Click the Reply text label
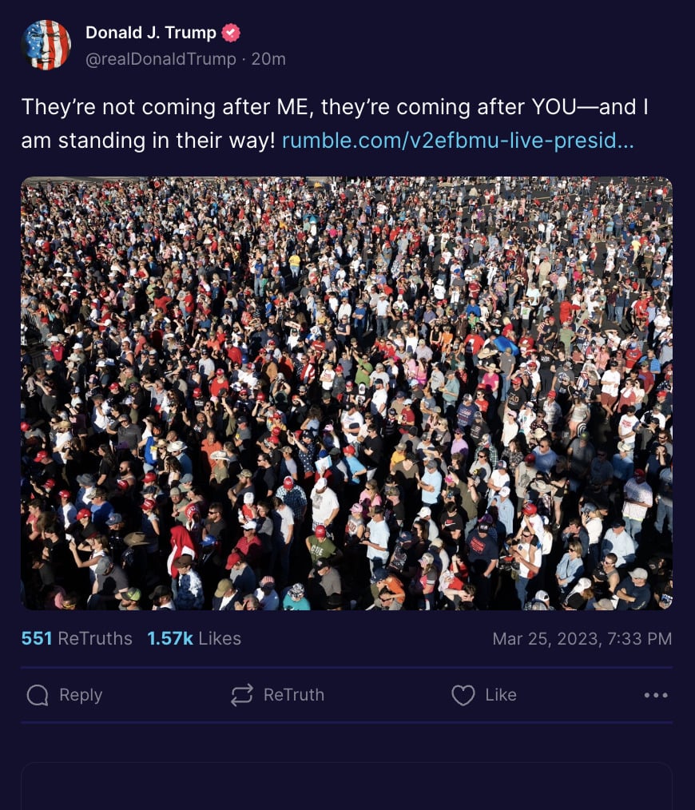695x810 pixels. [81, 695]
